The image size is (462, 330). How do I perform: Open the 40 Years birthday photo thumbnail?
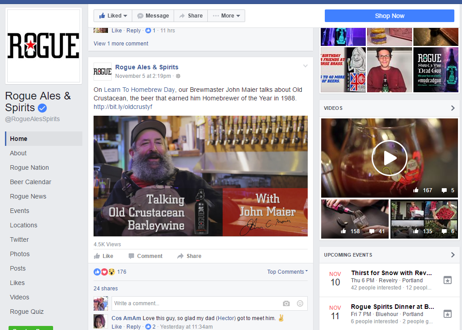(x=343, y=70)
